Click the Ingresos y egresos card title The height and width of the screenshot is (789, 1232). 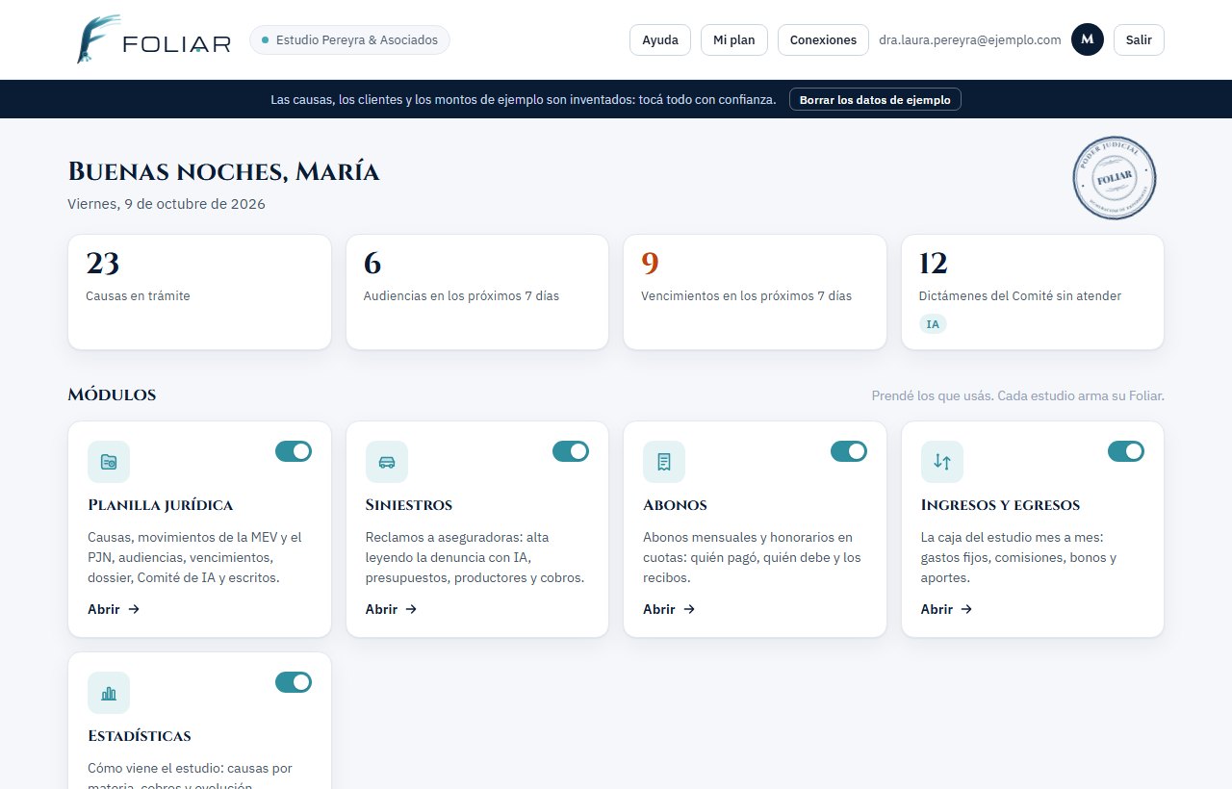coord(1000,505)
